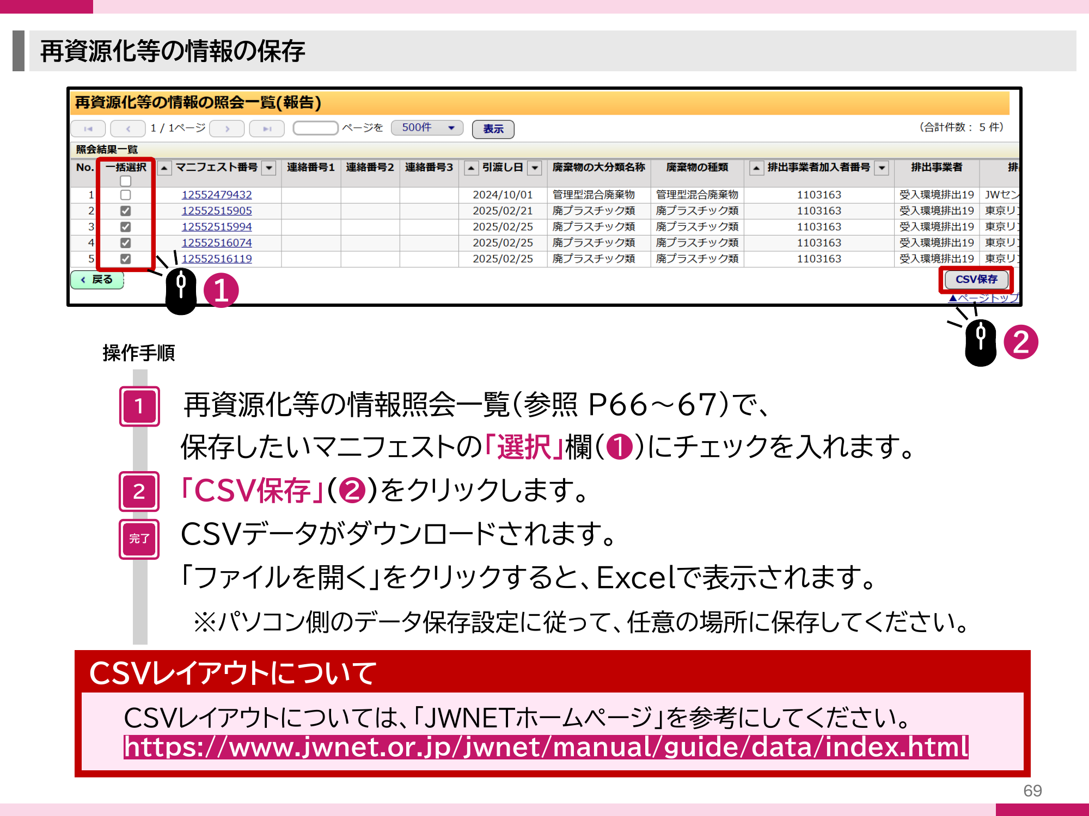Click the page number input field
The height and width of the screenshot is (816, 1089).
tap(316, 128)
